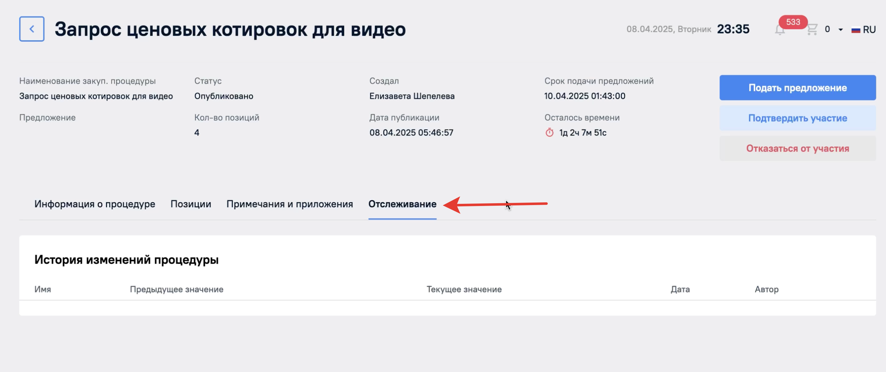
Task: Click the red timer icon
Action: point(549,132)
